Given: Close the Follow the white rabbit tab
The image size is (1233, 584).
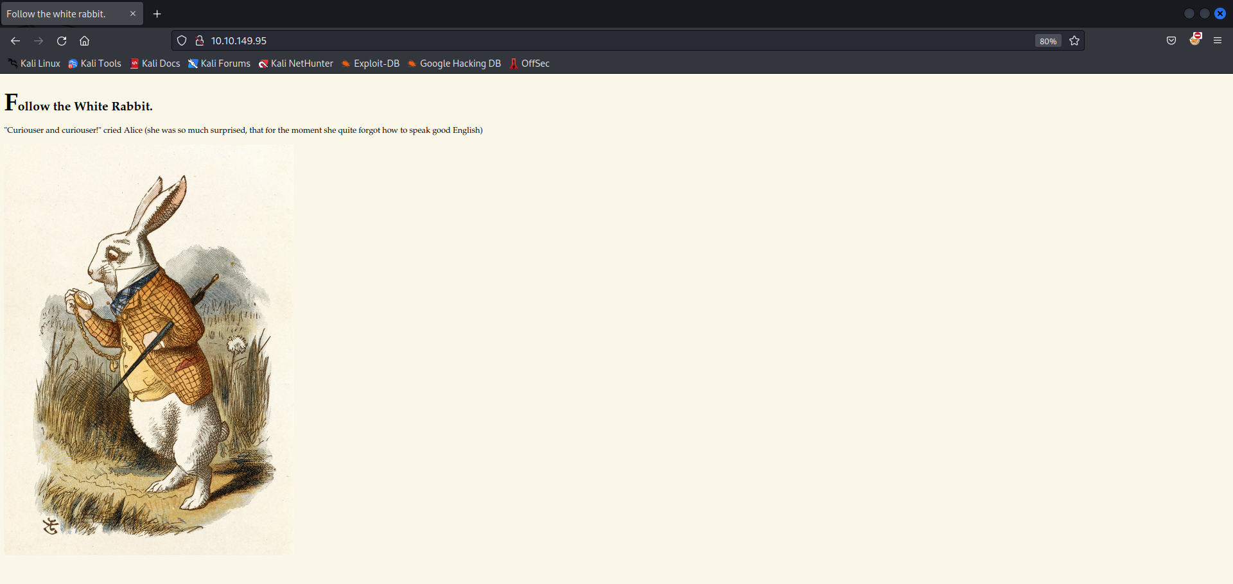Looking at the screenshot, I should pyautogui.click(x=133, y=13).
